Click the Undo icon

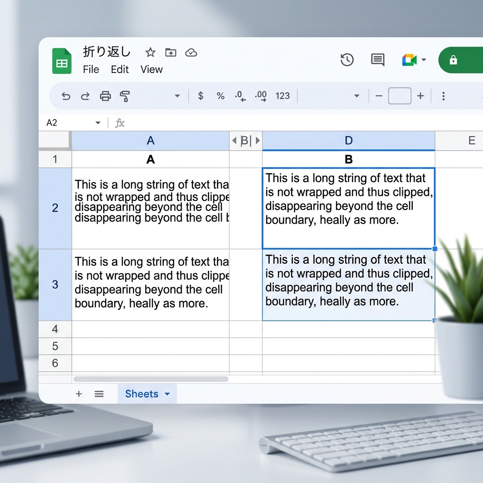(x=66, y=96)
